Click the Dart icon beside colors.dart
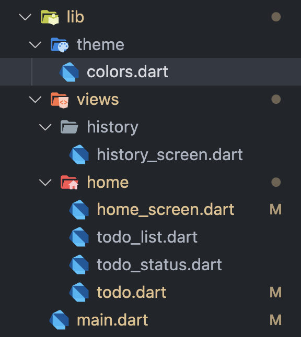Viewport: 301px width, 337px height. click(x=69, y=72)
